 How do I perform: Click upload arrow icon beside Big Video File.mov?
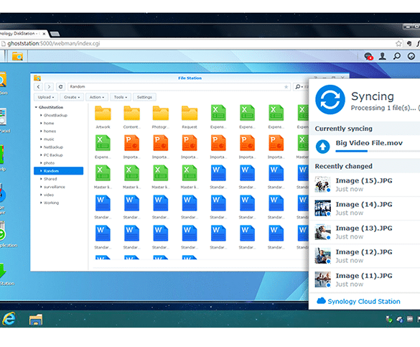coord(323,147)
